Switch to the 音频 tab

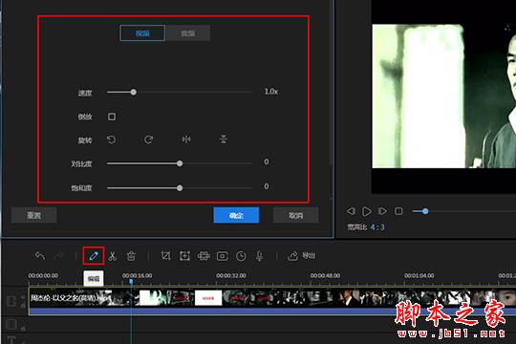click(188, 32)
